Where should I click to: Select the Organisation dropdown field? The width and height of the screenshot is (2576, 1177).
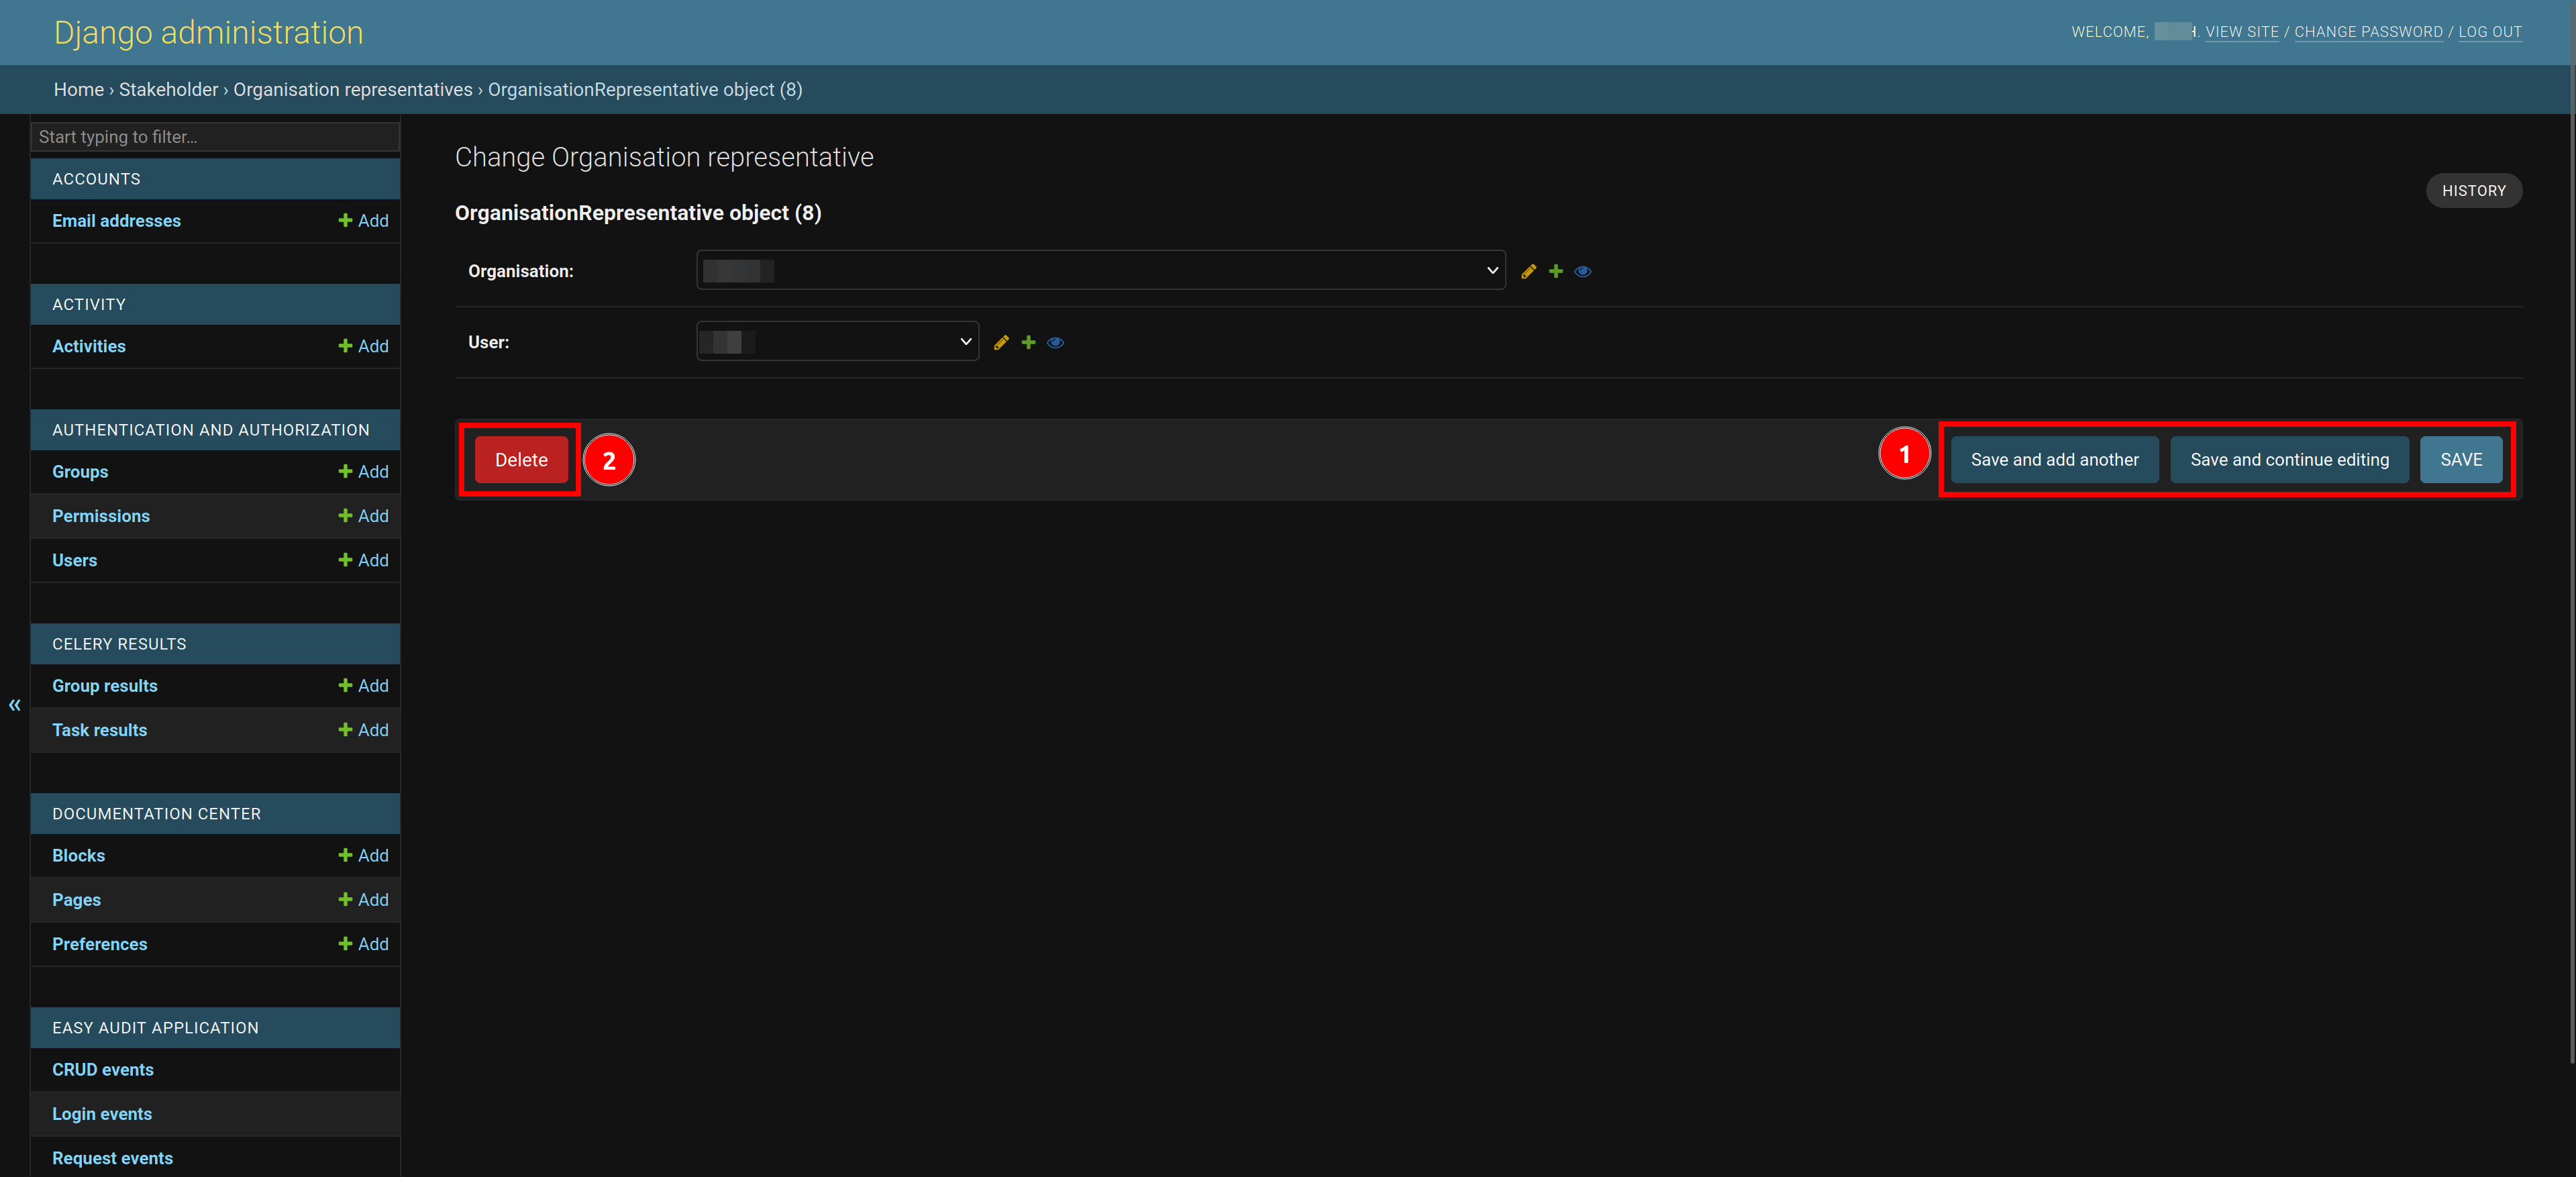tap(1099, 271)
